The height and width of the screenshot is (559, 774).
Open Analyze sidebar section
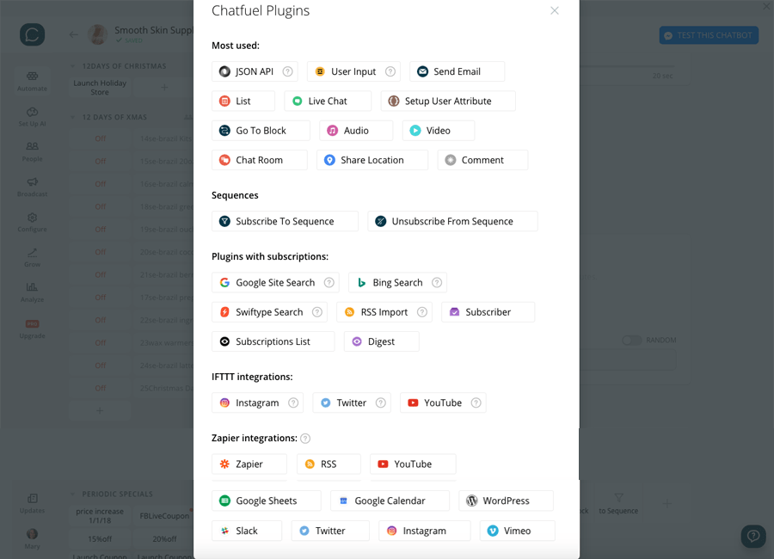point(32,292)
